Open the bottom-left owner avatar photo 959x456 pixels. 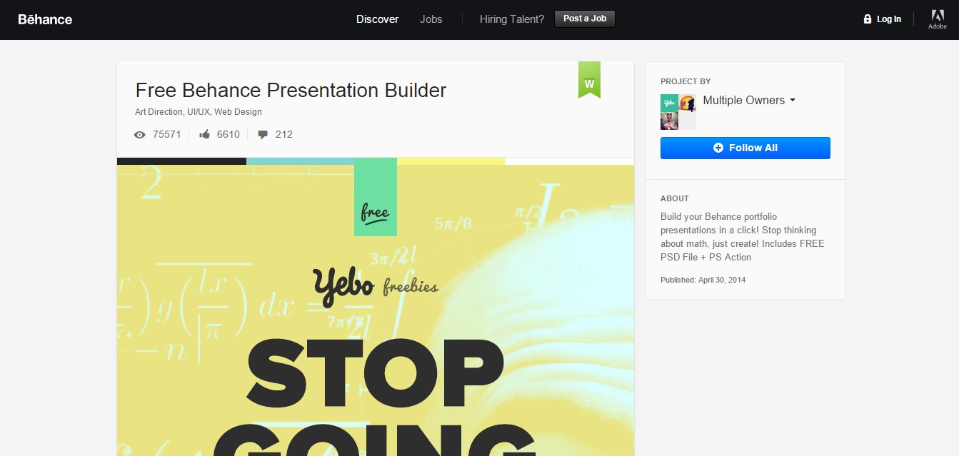(669, 121)
